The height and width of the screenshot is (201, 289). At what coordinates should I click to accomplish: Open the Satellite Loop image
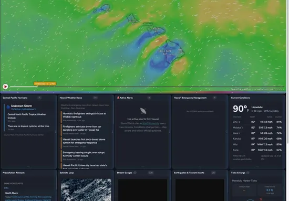click(x=86, y=189)
